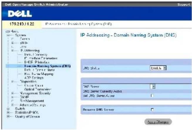Click the DNS Status label

(91, 68)
